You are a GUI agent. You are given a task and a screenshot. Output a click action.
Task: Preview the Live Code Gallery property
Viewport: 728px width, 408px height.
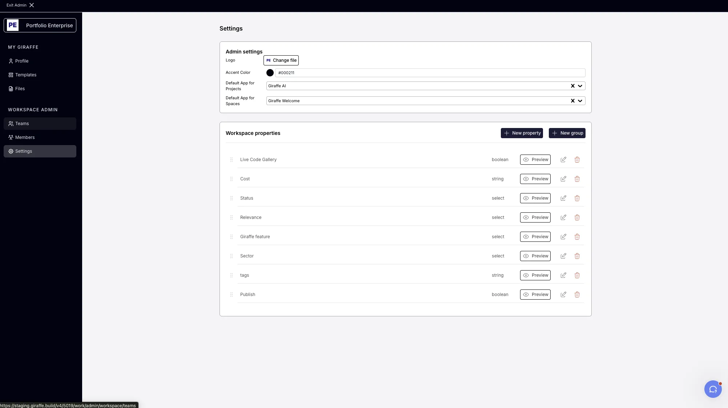(x=535, y=160)
